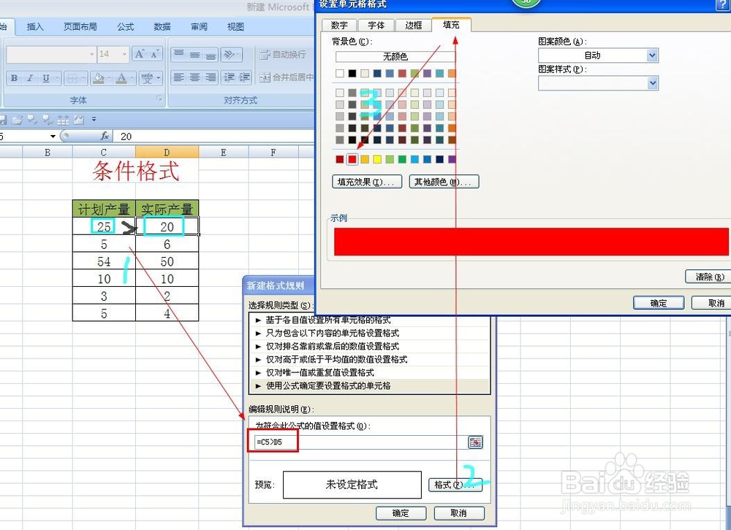Click the 无颜色 no color button
This screenshot has width=731, height=530.
pos(395,57)
